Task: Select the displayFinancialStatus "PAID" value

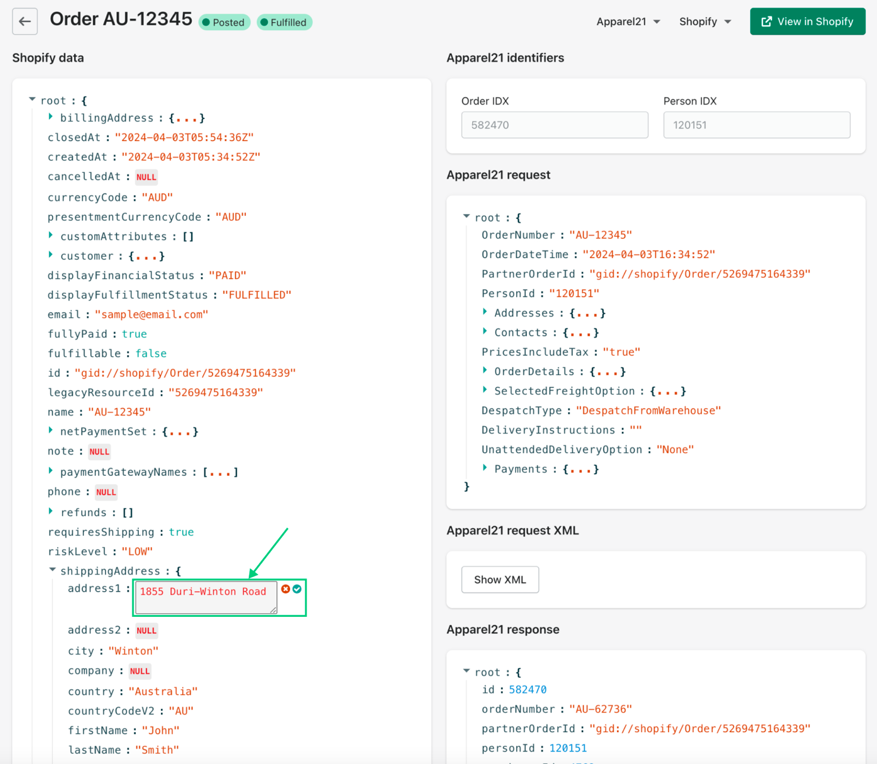Action: [x=227, y=276]
